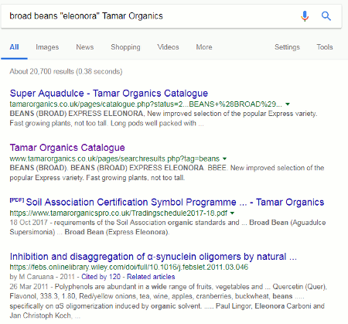Select the All results tab
The height and width of the screenshot is (324, 348).
click(x=14, y=47)
